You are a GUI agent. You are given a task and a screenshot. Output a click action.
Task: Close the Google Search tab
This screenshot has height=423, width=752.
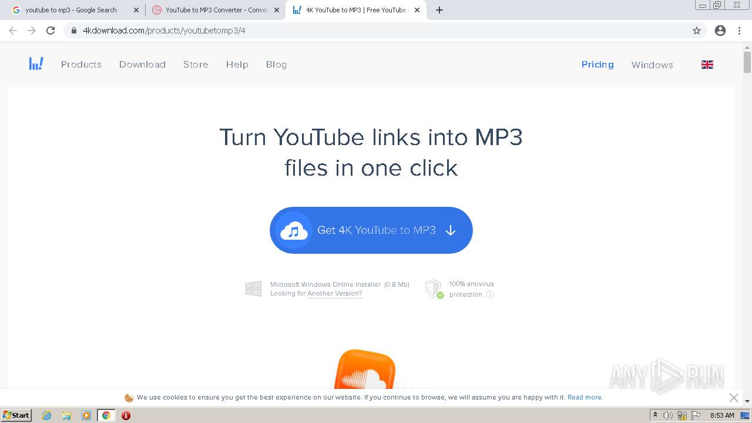(x=136, y=10)
